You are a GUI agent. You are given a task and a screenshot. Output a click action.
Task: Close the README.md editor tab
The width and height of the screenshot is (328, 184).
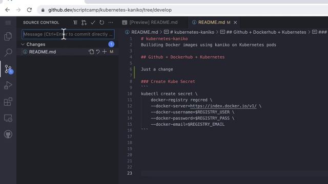point(235,22)
